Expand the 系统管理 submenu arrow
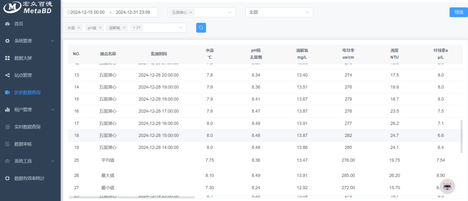 (52, 41)
